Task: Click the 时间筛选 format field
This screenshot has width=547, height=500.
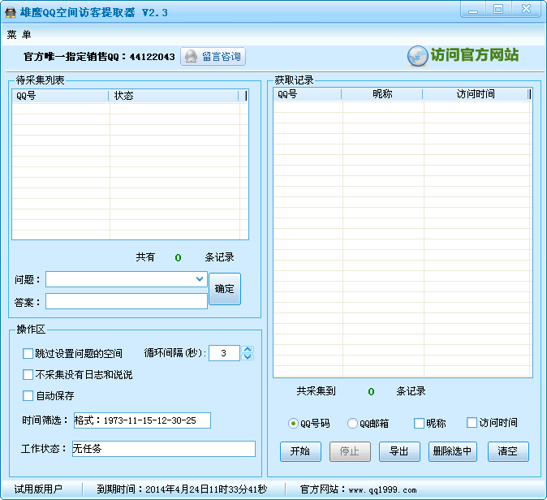Action: 141,420
